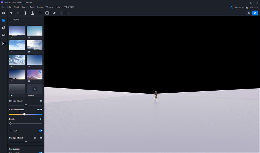Open the Assets menu
The height and width of the screenshot is (153, 260).
40,7
